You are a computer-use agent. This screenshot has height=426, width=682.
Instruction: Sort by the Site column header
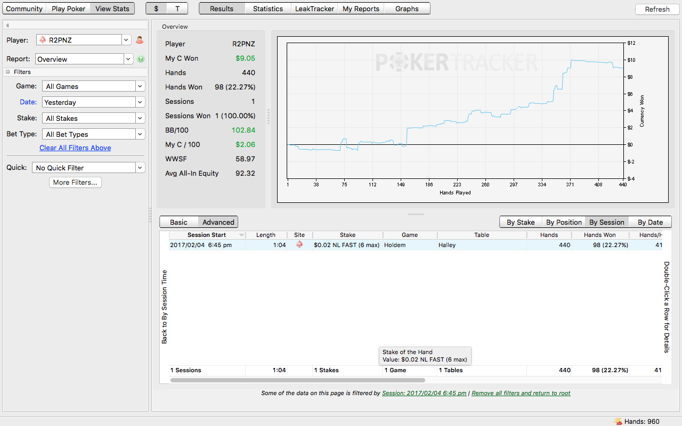coord(299,235)
